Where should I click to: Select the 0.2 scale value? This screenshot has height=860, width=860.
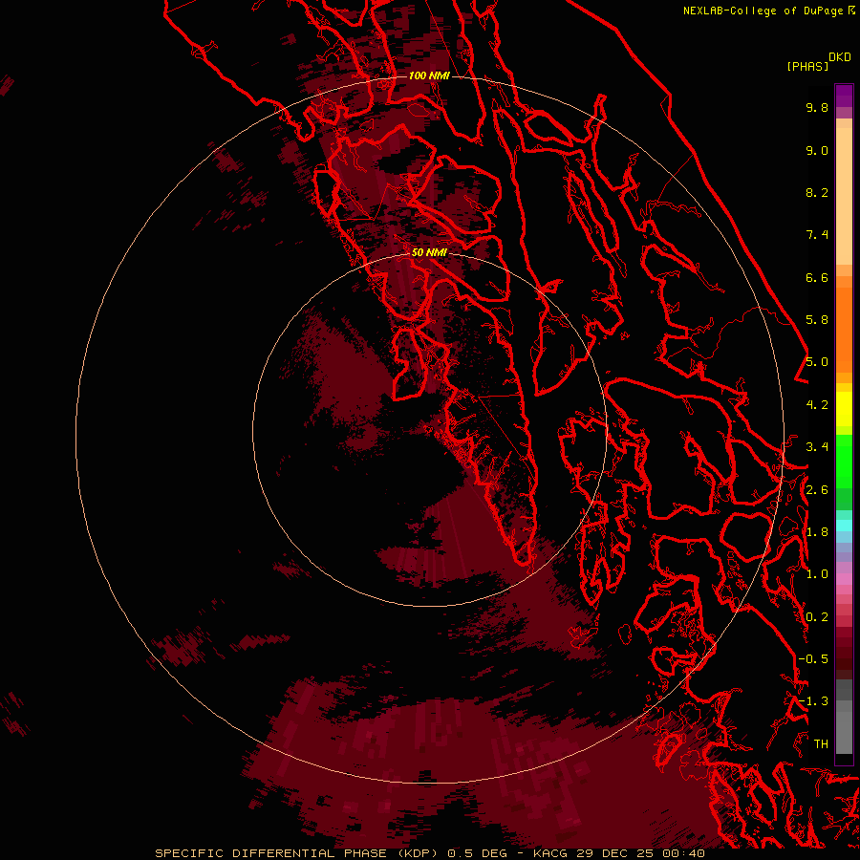coord(817,617)
